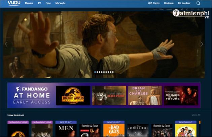Click New To Rent label above Bad Guys

pyautogui.click(x=114, y=122)
